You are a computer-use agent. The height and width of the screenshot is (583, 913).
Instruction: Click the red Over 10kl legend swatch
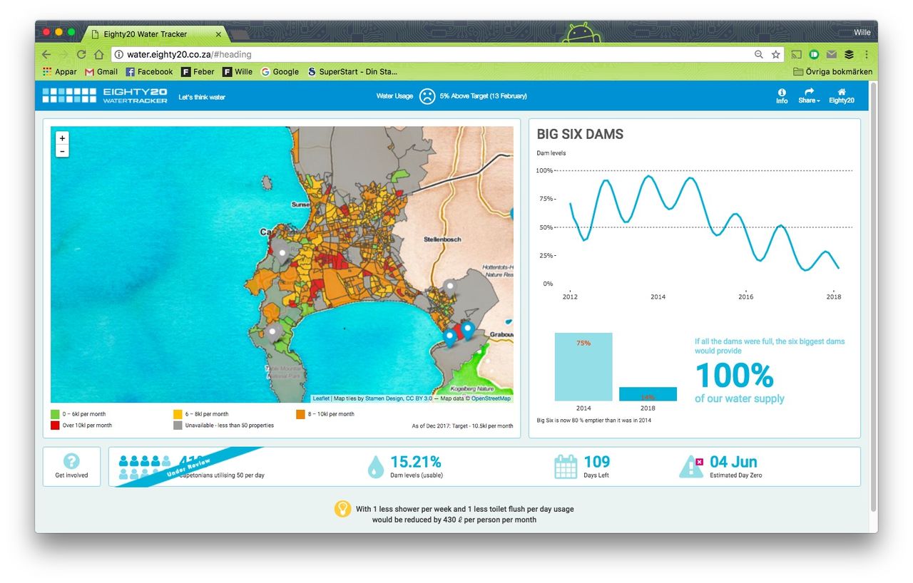pyautogui.click(x=55, y=425)
